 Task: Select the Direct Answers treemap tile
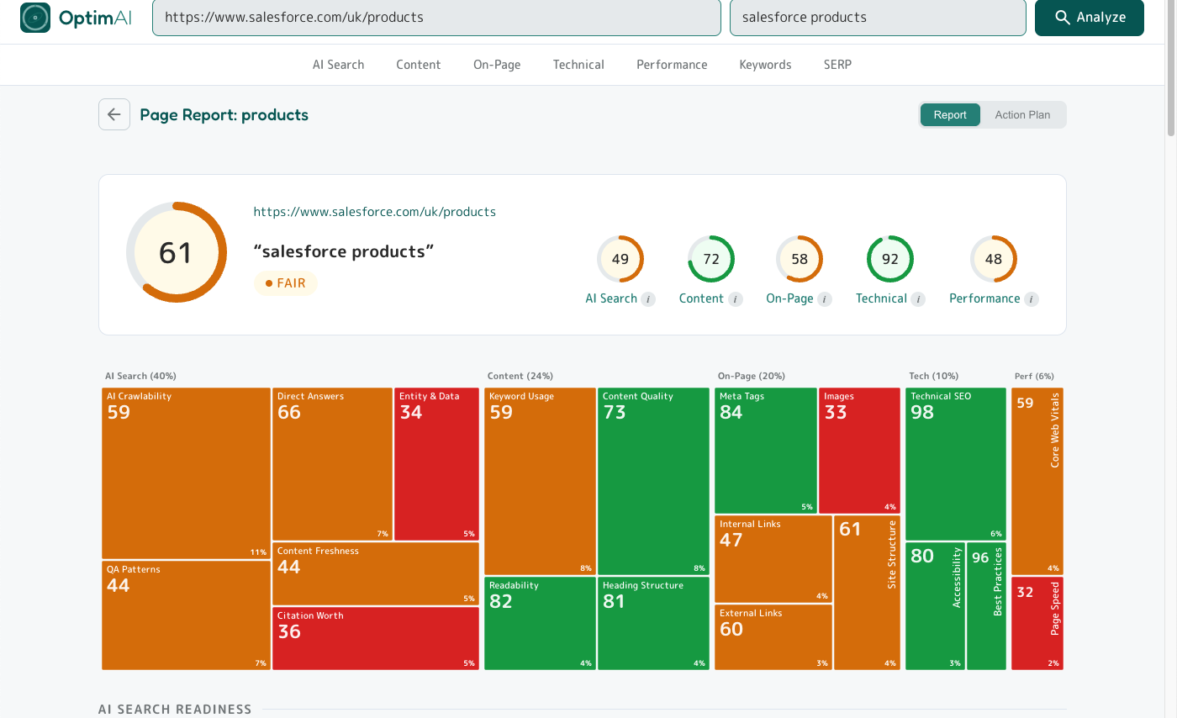pos(332,464)
